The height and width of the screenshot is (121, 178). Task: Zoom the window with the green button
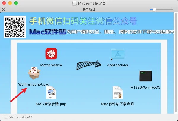pyautogui.click(x=16, y=3)
